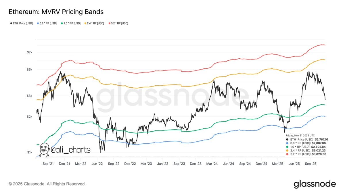Screen dimensions: 345x194
Task: Click the green 1.0 * RP legend dot
Action: 62,23
